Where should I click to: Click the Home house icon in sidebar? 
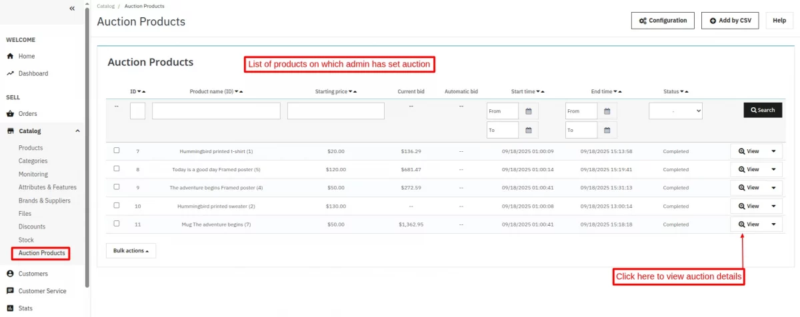coord(10,56)
